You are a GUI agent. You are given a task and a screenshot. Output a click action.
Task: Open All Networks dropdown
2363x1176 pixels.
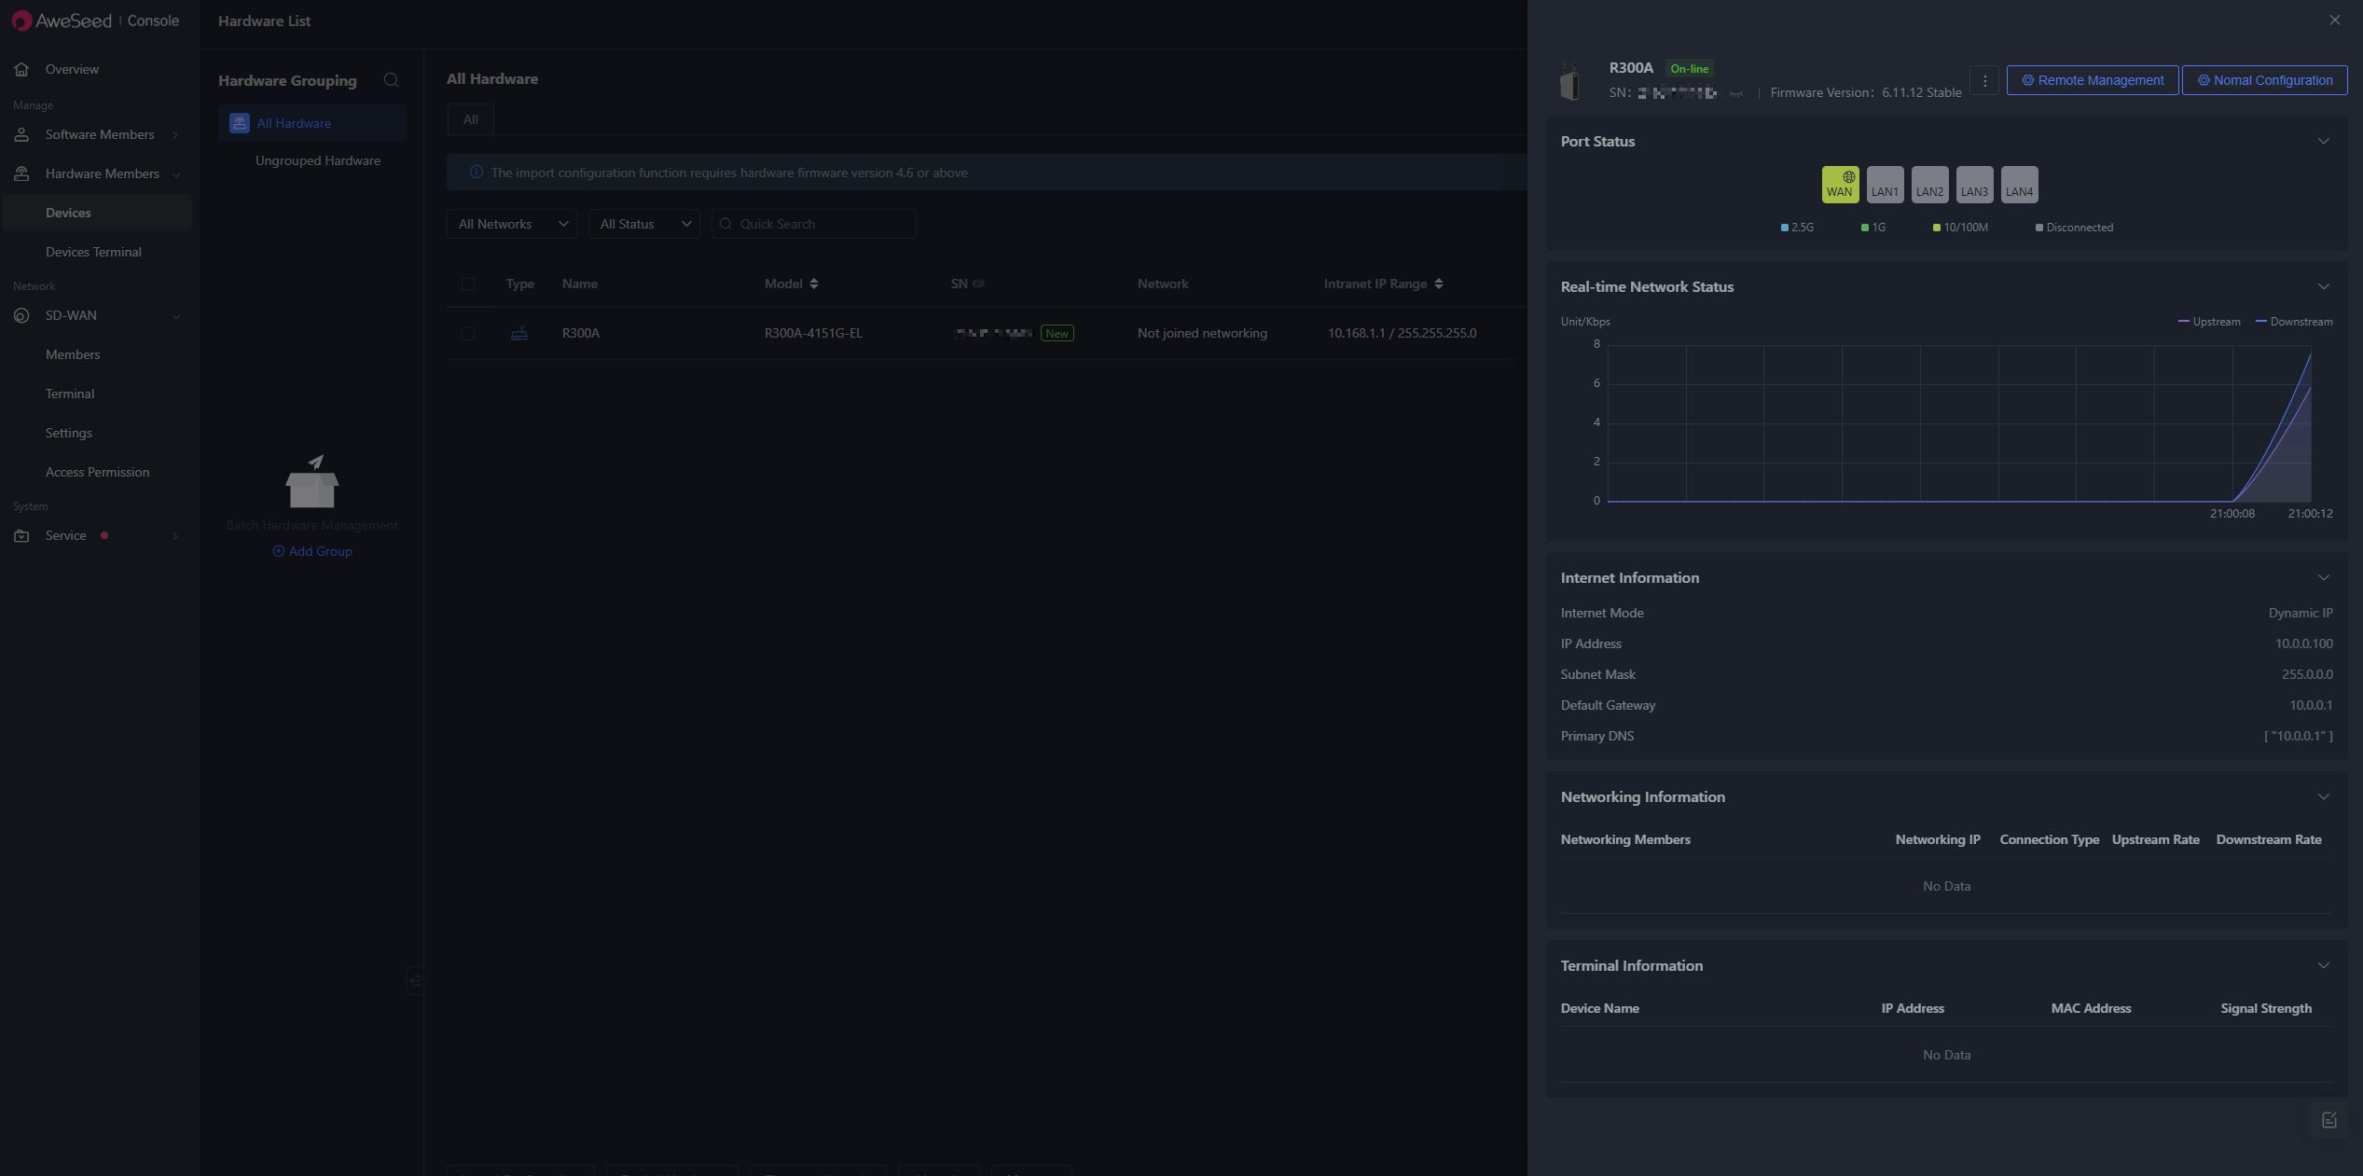point(511,224)
